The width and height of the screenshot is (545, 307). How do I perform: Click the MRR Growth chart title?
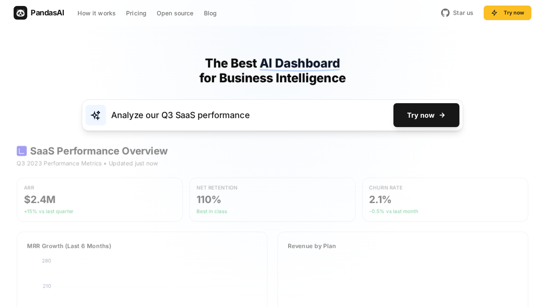pyautogui.click(x=69, y=246)
